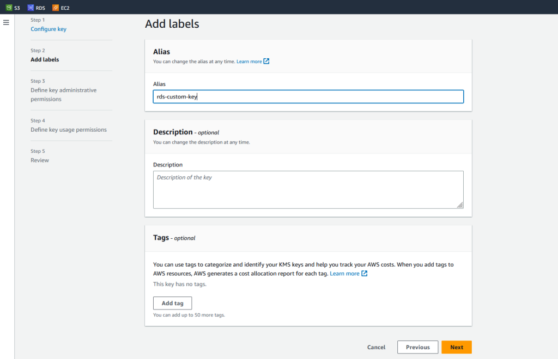This screenshot has width=558, height=359.
Task: Click the Description text area
Action: [x=308, y=189]
